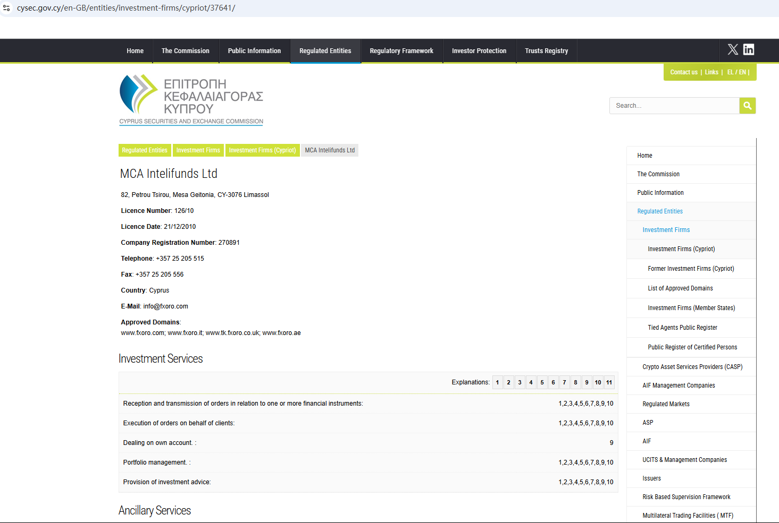
Task: Open The Commission in the sidebar
Action: click(691, 174)
